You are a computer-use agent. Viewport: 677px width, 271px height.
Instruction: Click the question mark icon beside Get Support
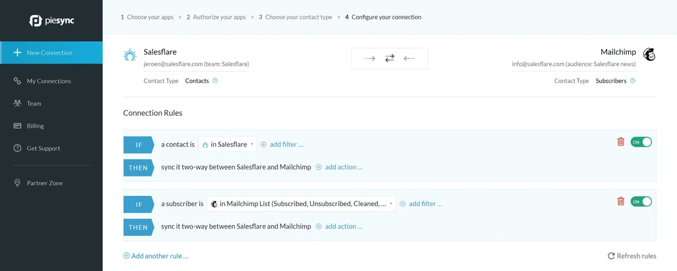tap(18, 148)
